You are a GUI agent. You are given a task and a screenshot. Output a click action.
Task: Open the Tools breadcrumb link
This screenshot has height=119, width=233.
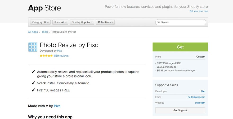coord(45,32)
